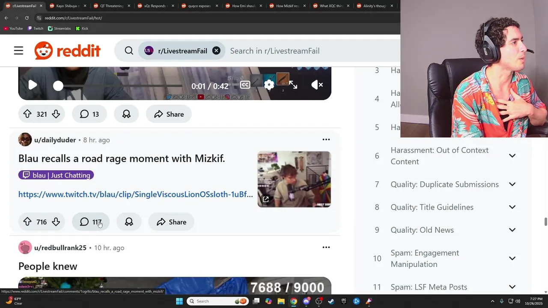Open the Blau clip thumbnail
The image size is (548, 308).
[294, 179]
